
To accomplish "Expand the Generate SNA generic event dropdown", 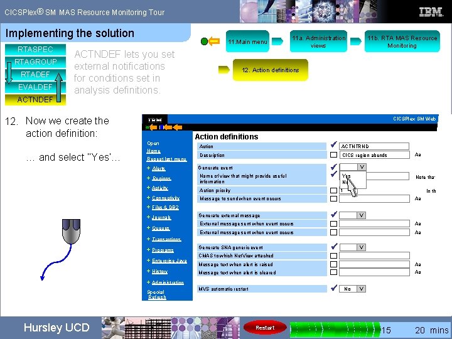I will [x=362, y=247].
